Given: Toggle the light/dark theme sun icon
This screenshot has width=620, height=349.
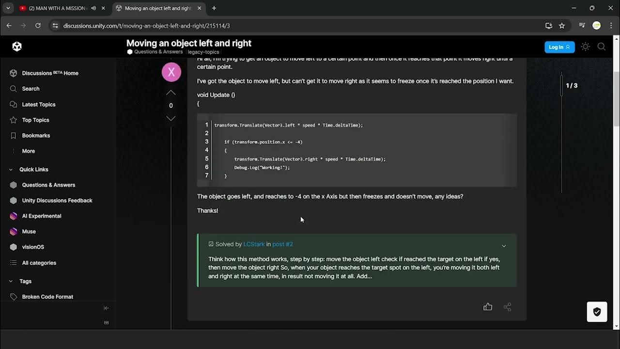Looking at the screenshot, I should tap(586, 47).
